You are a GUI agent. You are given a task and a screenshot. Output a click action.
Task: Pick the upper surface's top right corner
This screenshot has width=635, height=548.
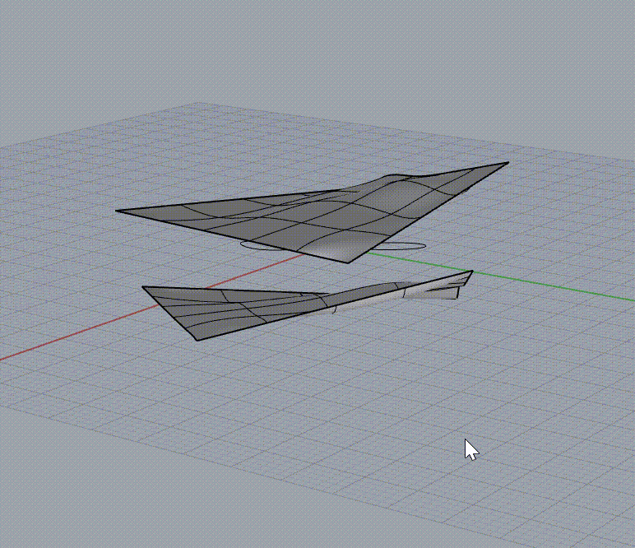[x=508, y=163]
